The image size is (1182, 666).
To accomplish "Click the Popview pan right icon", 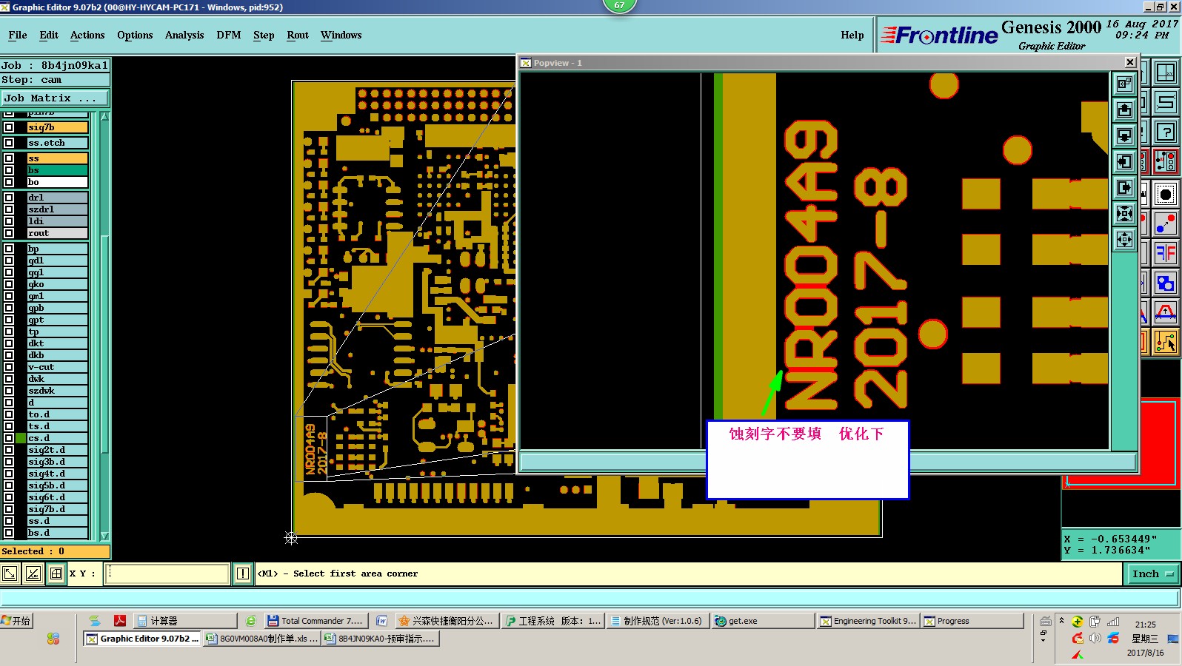I will 1124,188.
